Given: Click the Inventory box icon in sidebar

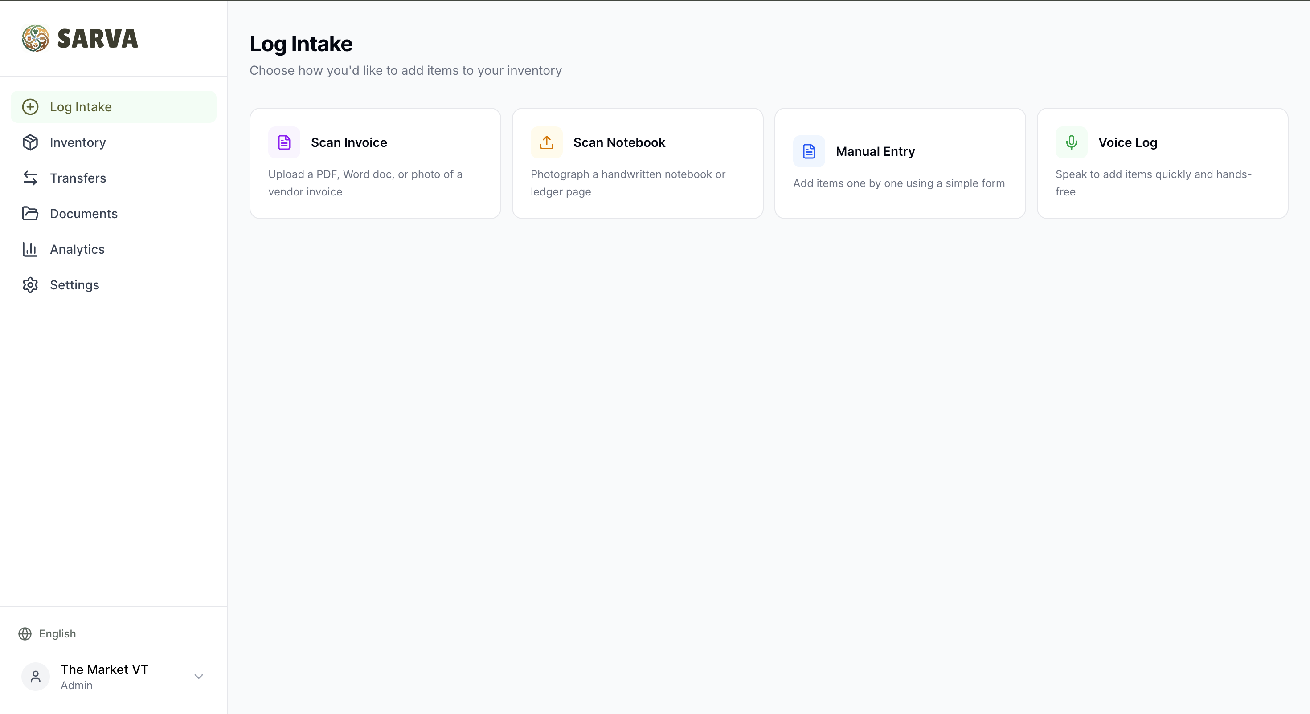Looking at the screenshot, I should coord(30,142).
